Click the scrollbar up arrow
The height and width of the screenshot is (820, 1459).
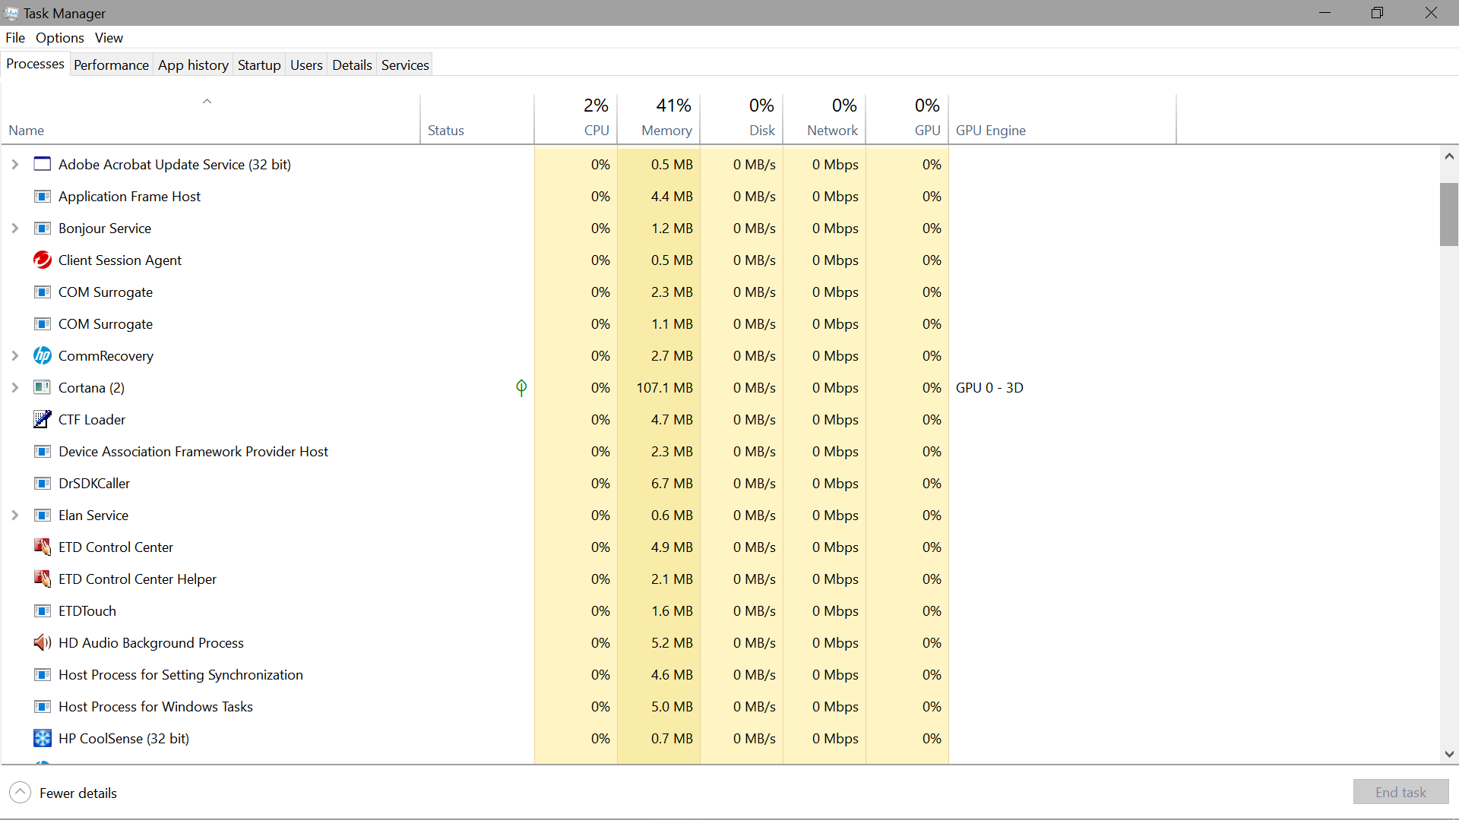1449,156
